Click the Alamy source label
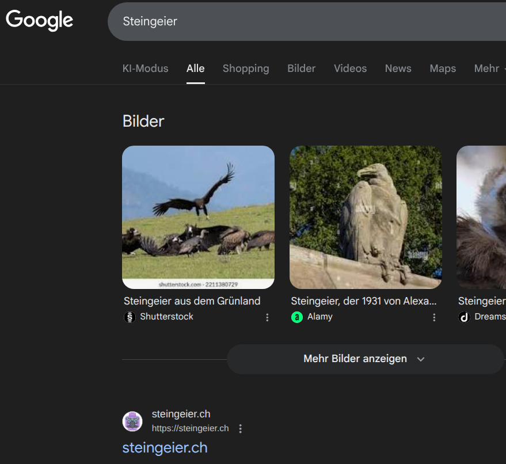 (x=320, y=317)
